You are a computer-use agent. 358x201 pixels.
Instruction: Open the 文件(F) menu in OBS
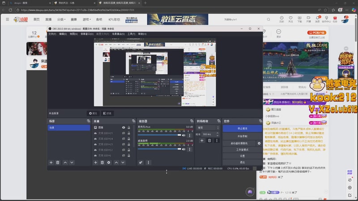point(52,34)
